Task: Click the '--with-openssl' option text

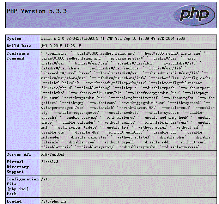Action: [184, 103]
